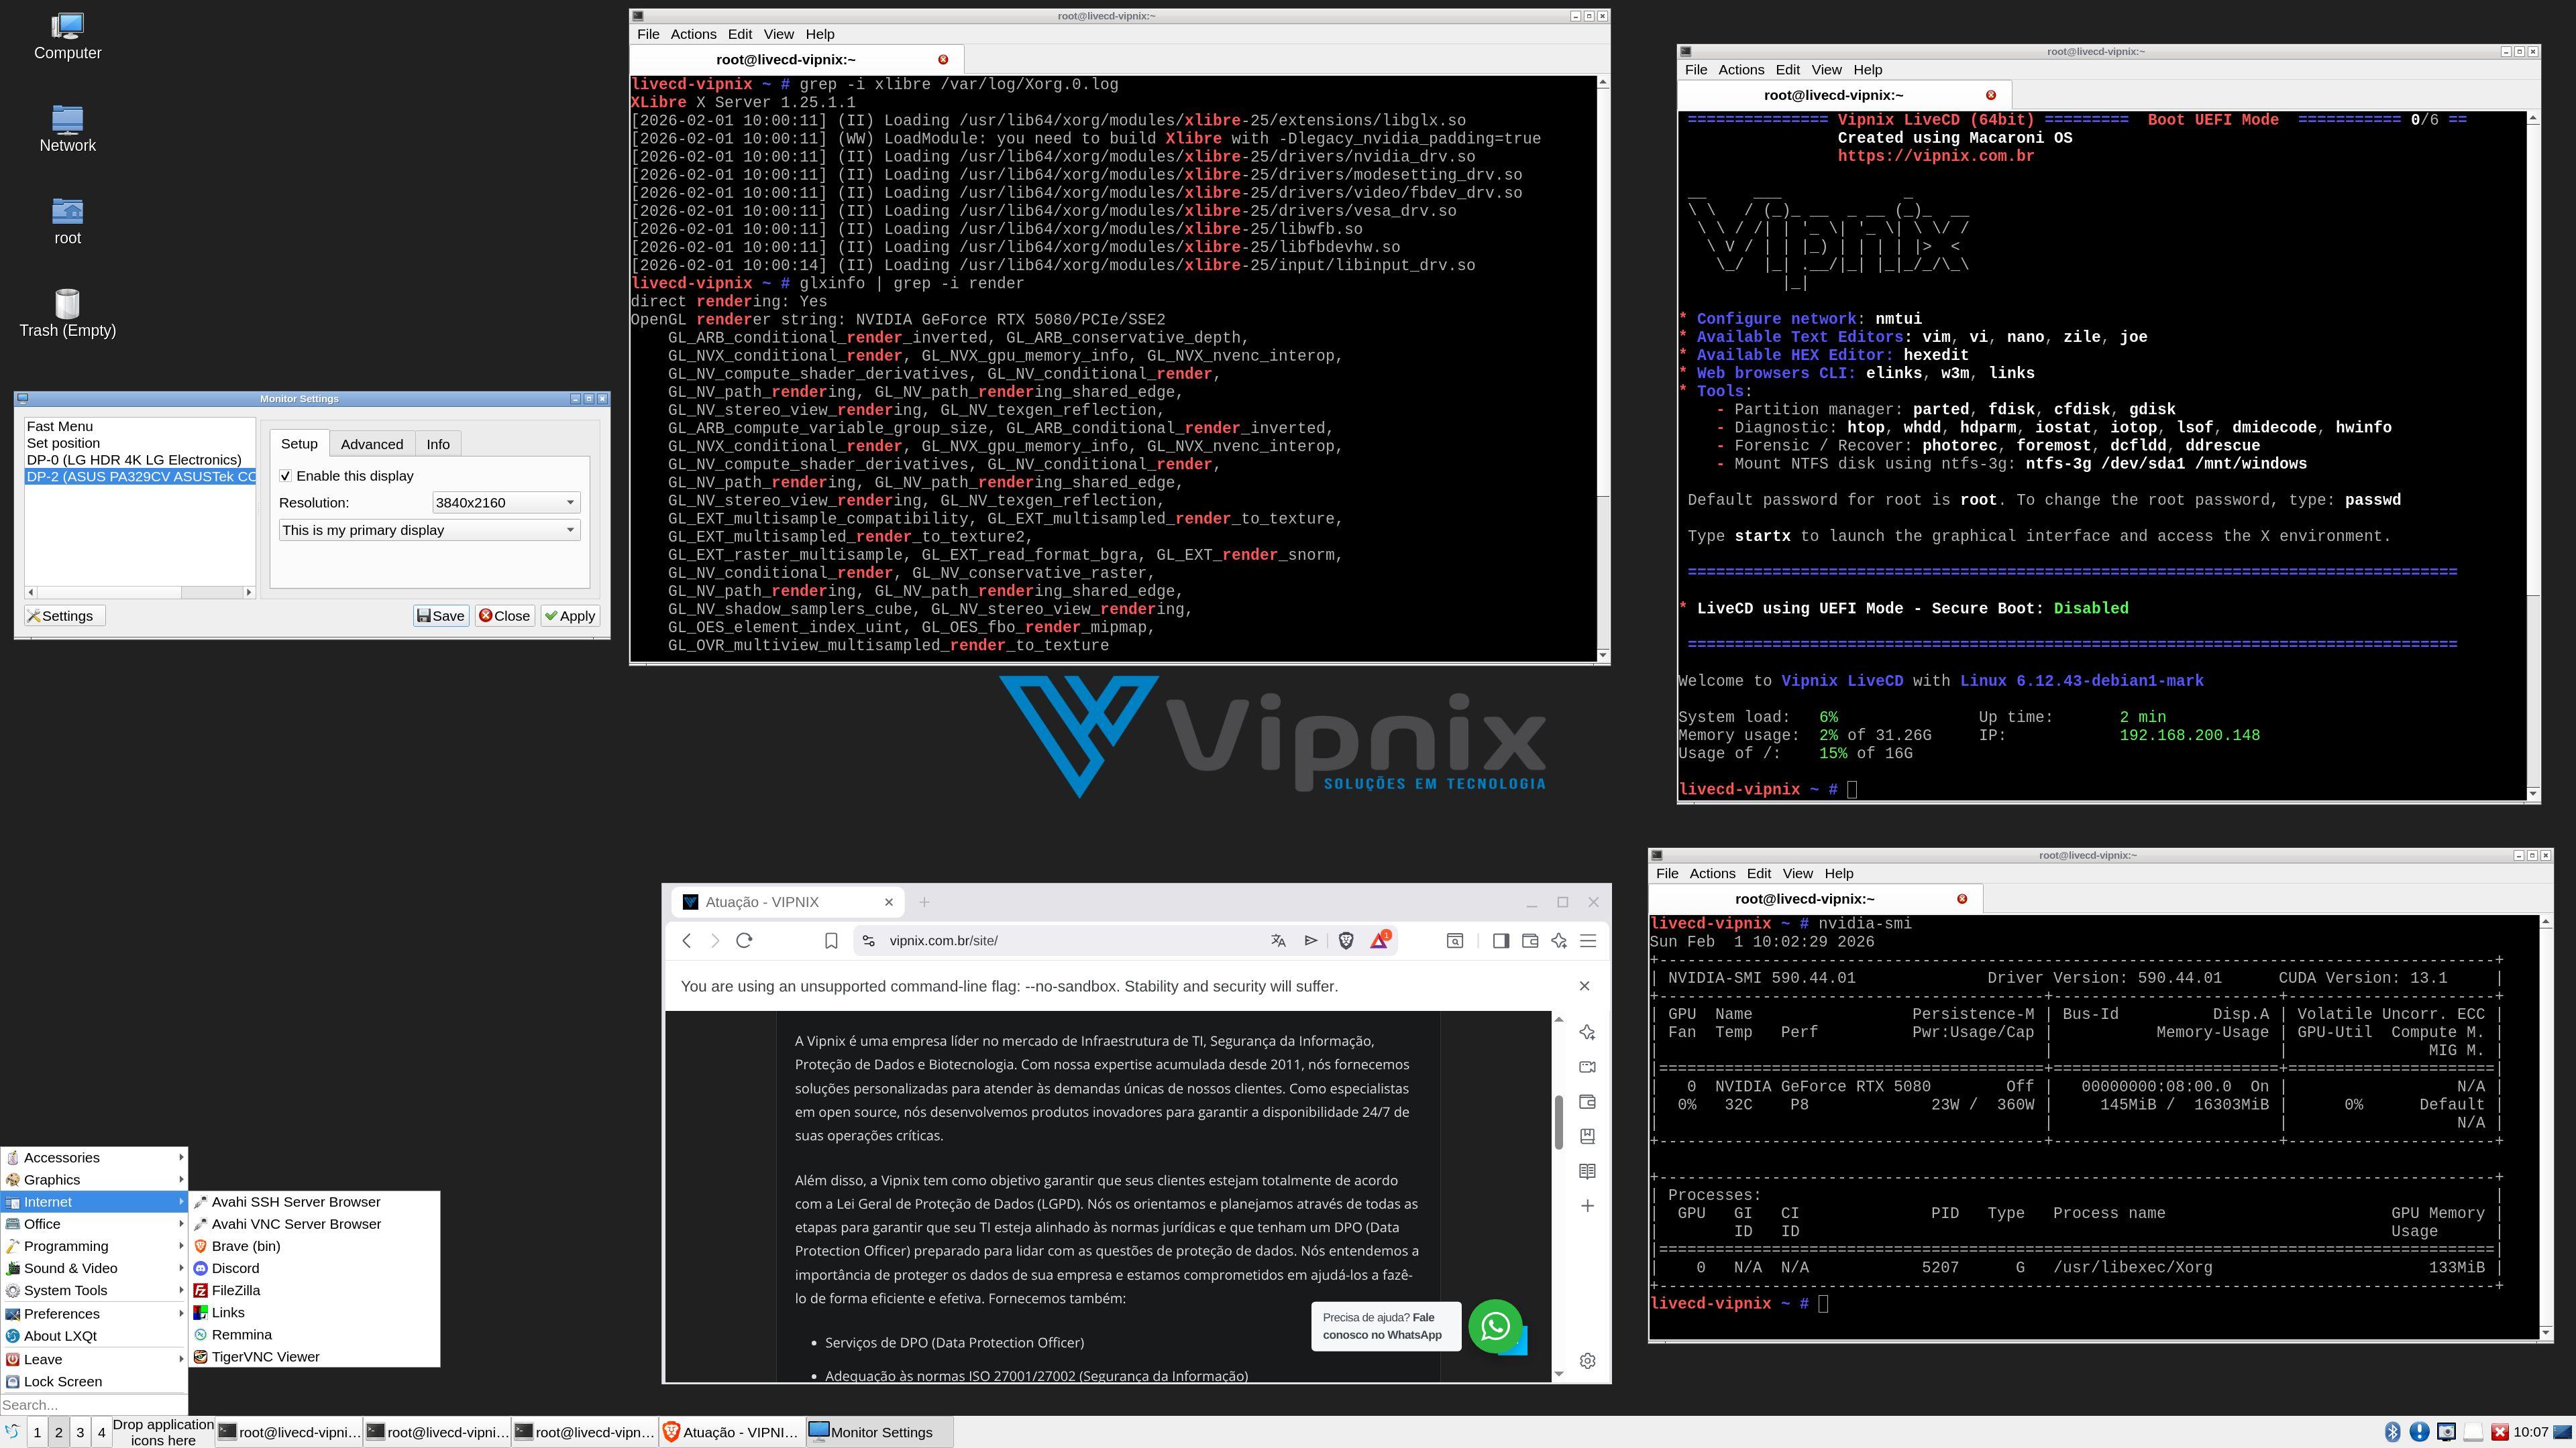Screen dimensions: 2576x1448
Task: Open View menu in nvidia-smi terminal
Action: coord(1797,873)
